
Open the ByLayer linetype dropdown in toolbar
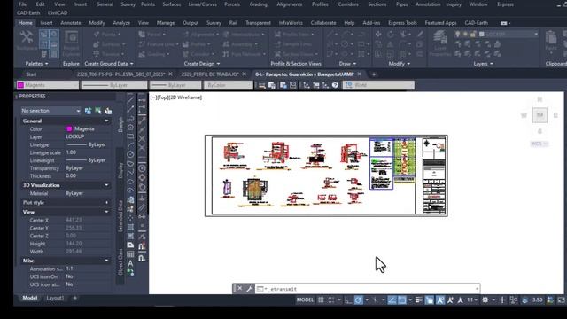[114, 85]
